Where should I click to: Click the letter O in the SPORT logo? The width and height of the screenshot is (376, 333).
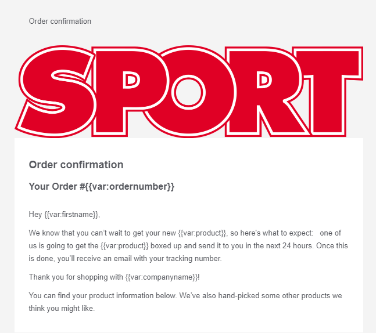tap(189, 92)
